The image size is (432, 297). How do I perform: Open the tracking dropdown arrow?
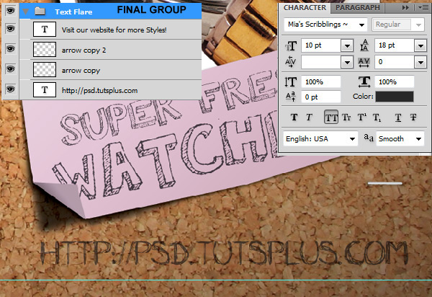(x=420, y=63)
